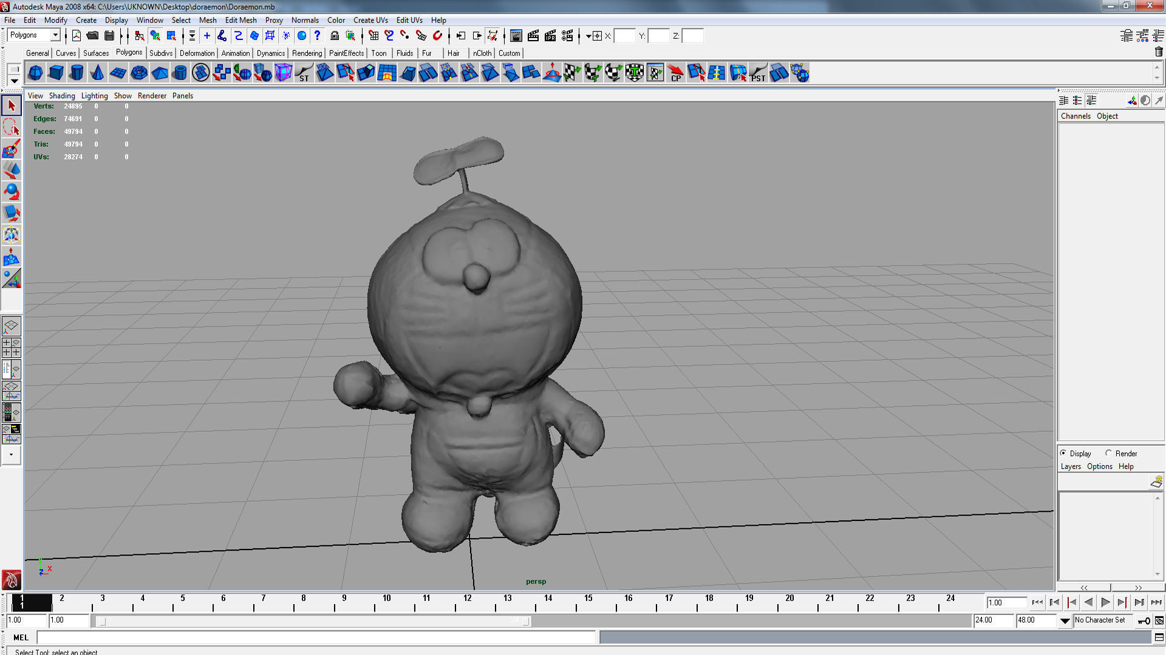Viewport: 1166px width, 655px height.
Task: Click the Save Scene disk icon
Action: point(109,36)
